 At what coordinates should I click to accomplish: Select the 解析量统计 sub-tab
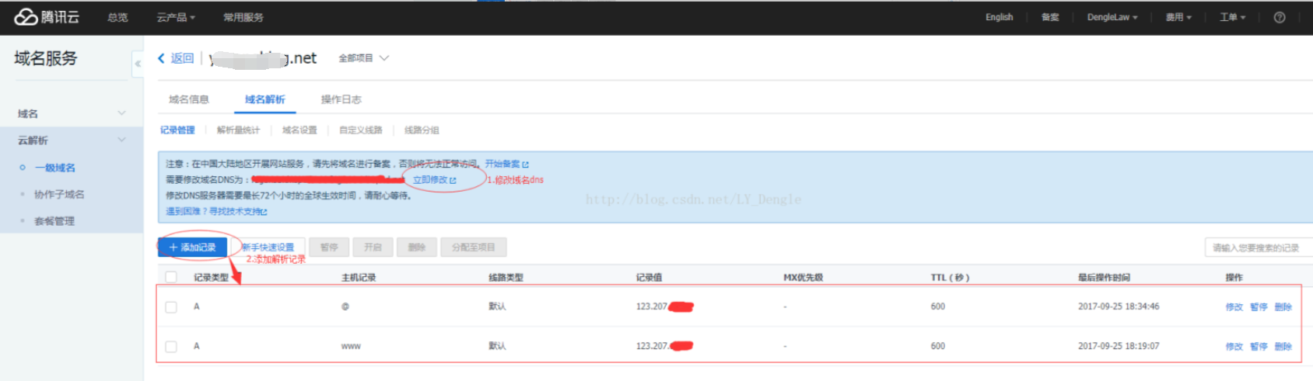[x=238, y=130]
